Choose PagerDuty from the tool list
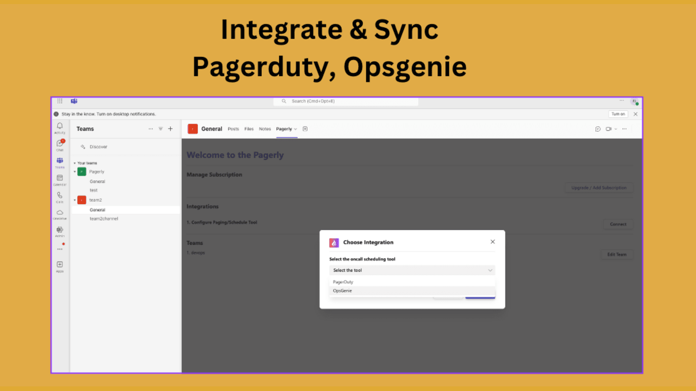The image size is (696, 391). (x=412, y=282)
